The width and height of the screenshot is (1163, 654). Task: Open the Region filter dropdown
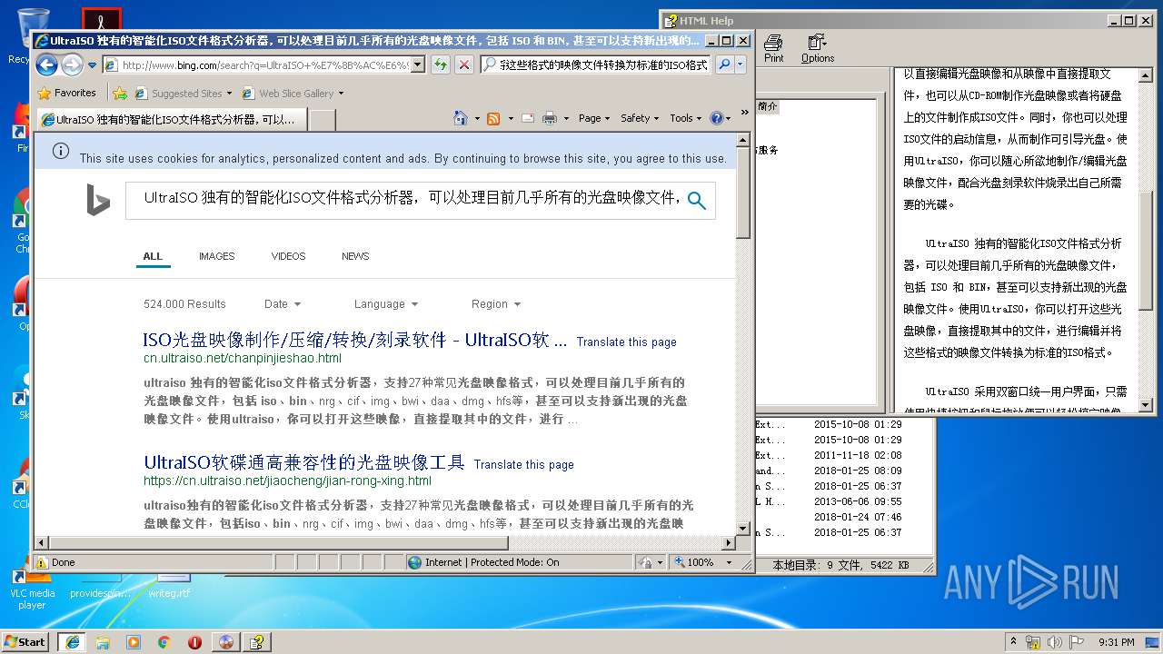point(496,304)
